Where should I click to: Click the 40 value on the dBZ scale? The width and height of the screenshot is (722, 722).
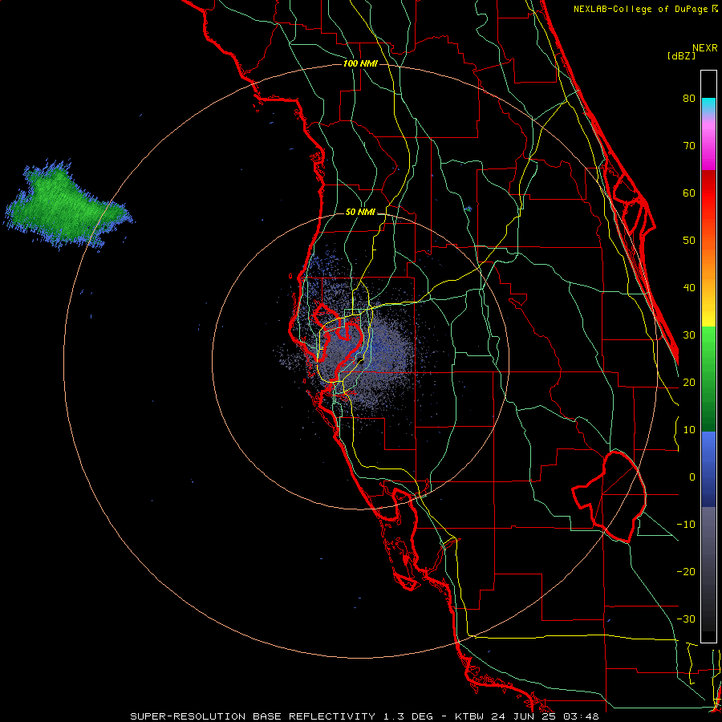689,288
